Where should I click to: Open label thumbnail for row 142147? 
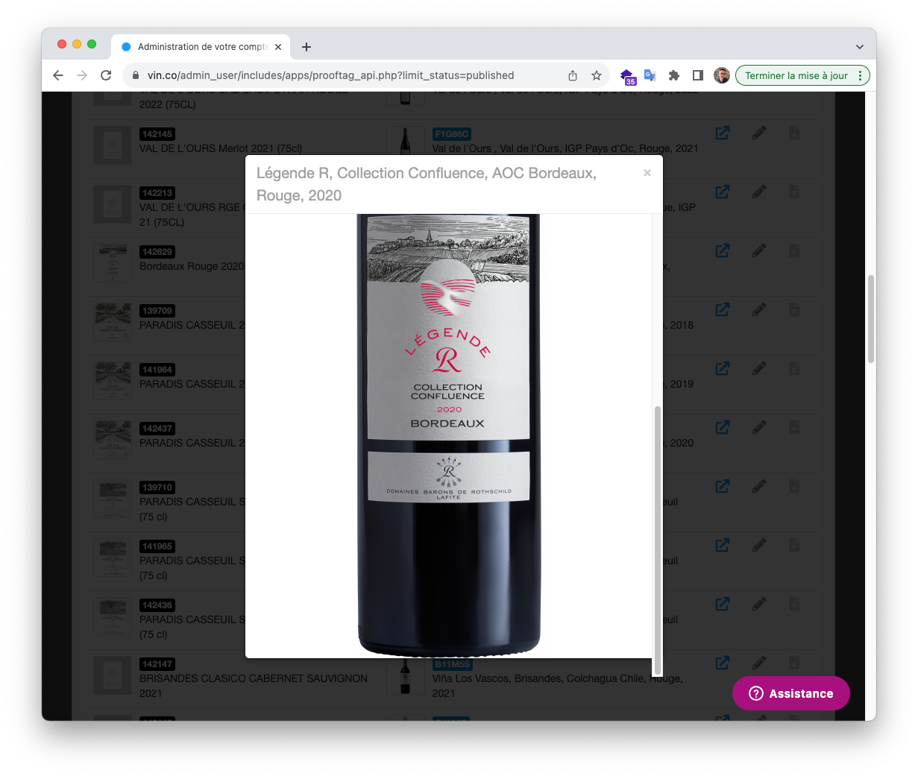click(113, 675)
